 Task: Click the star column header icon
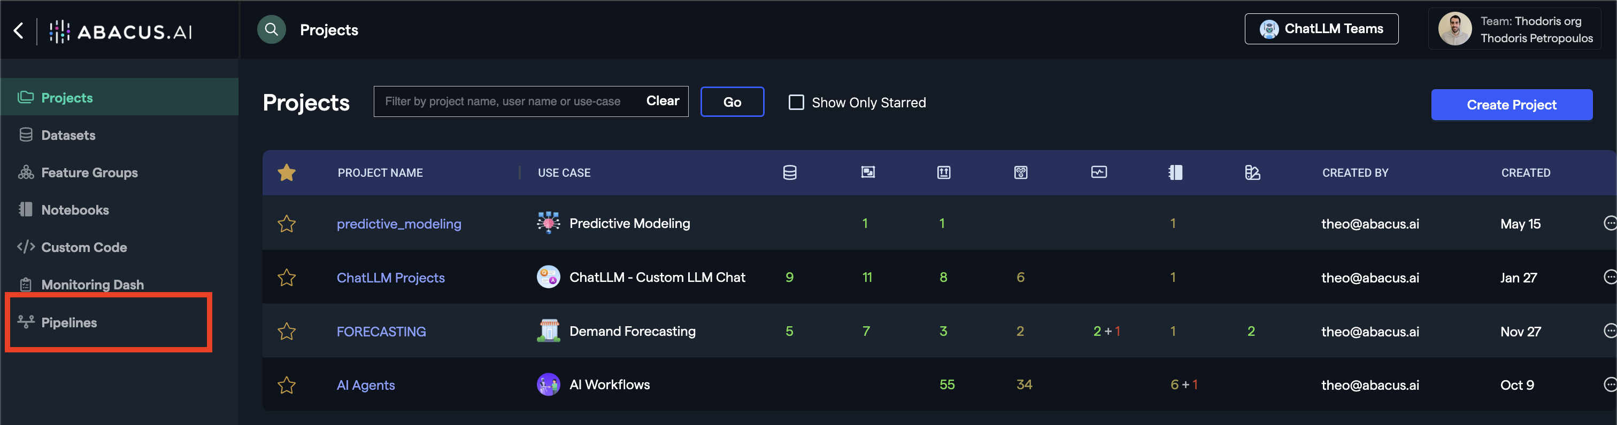tap(286, 172)
